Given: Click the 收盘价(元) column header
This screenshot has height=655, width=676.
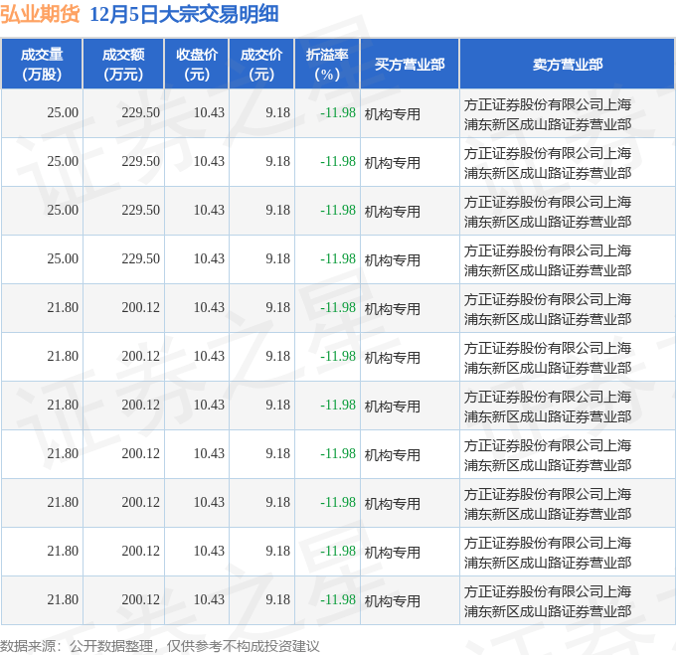Looking at the screenshot, I should coord(196,64).
